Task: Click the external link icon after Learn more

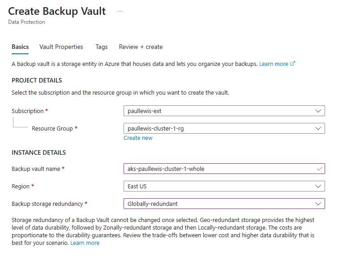Action: point(292,64)
